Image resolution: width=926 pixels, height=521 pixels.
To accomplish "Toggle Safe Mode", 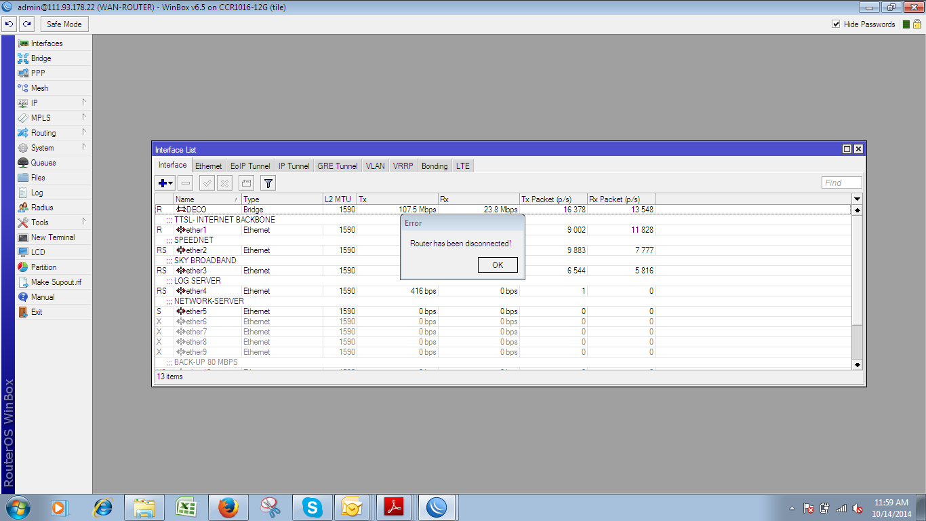I will tap(64, 24).
